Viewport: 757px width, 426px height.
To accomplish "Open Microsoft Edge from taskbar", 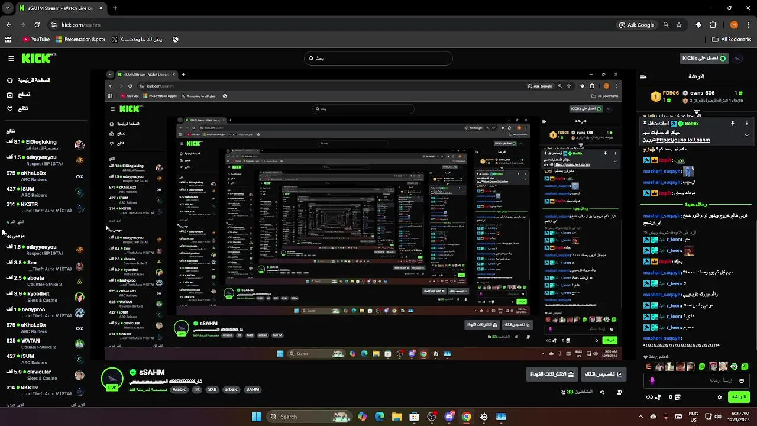I will click(x=379, y=417).
